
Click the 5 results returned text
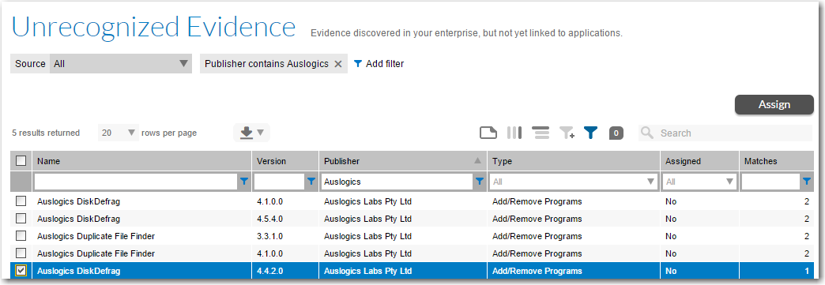(46, 133)
